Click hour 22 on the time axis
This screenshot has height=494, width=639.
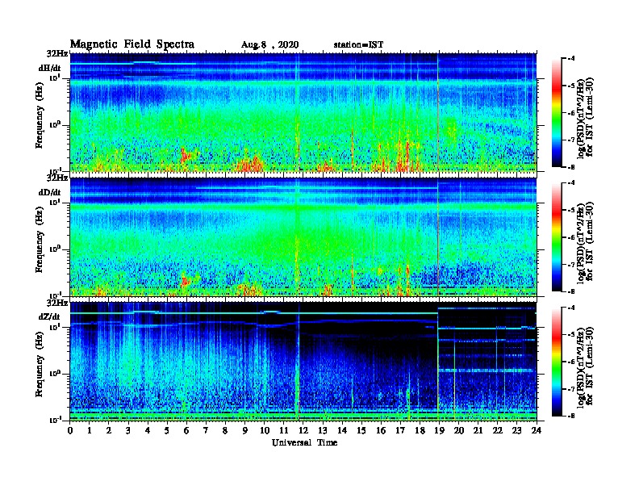click(498, 431)
